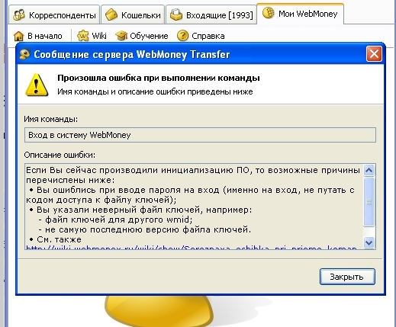Click the Имя команды text field
This screenshot has width=396, height=327.
point(200,135)
